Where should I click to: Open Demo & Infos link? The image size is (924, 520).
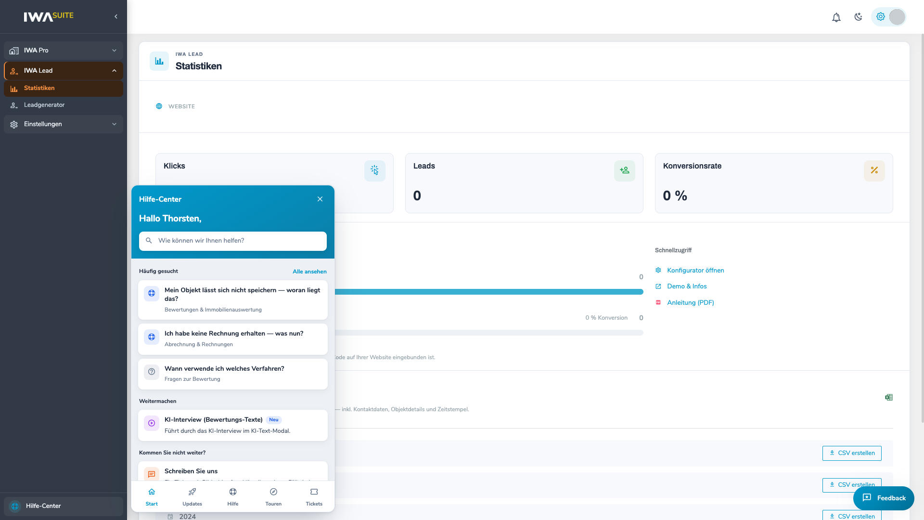tap(687, 286)
